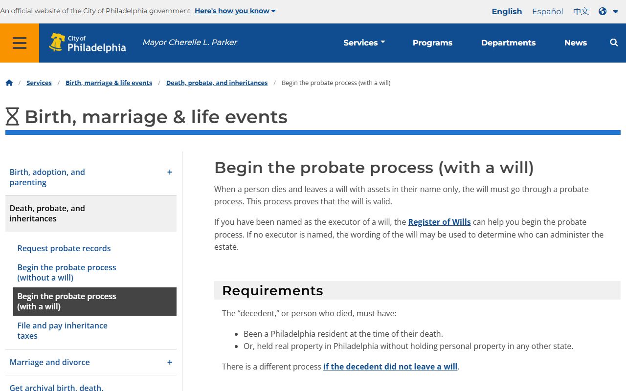
Task: Click the dropdown caret beside the globe
Action: click(x=615, y=12)
